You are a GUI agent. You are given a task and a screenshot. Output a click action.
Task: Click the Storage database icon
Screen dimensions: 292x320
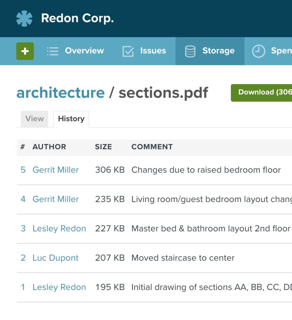click(190, 51)
